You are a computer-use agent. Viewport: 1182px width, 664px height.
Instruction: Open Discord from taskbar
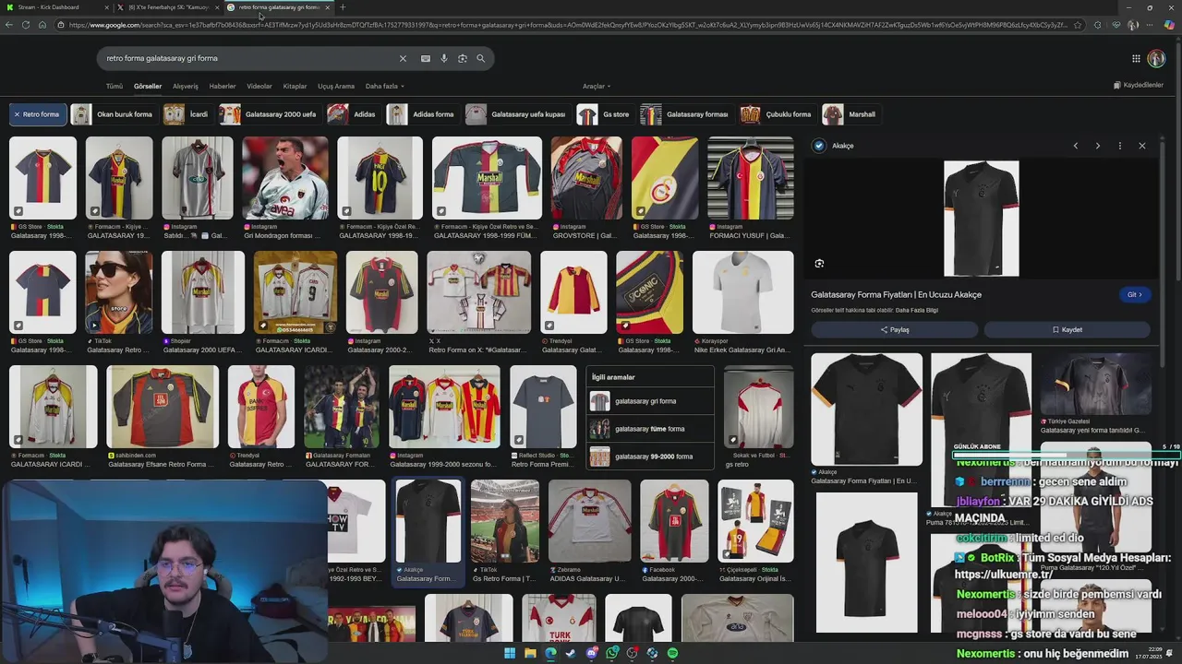[591, 653]
